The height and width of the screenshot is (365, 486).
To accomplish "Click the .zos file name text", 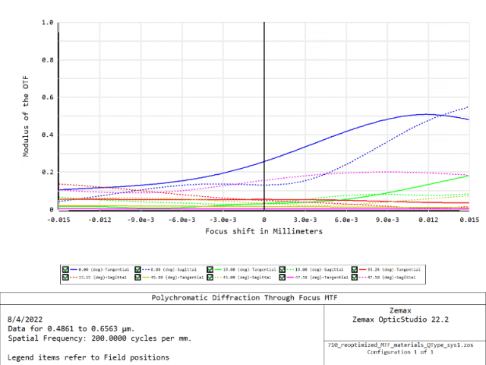I will (x=400, y=344).
